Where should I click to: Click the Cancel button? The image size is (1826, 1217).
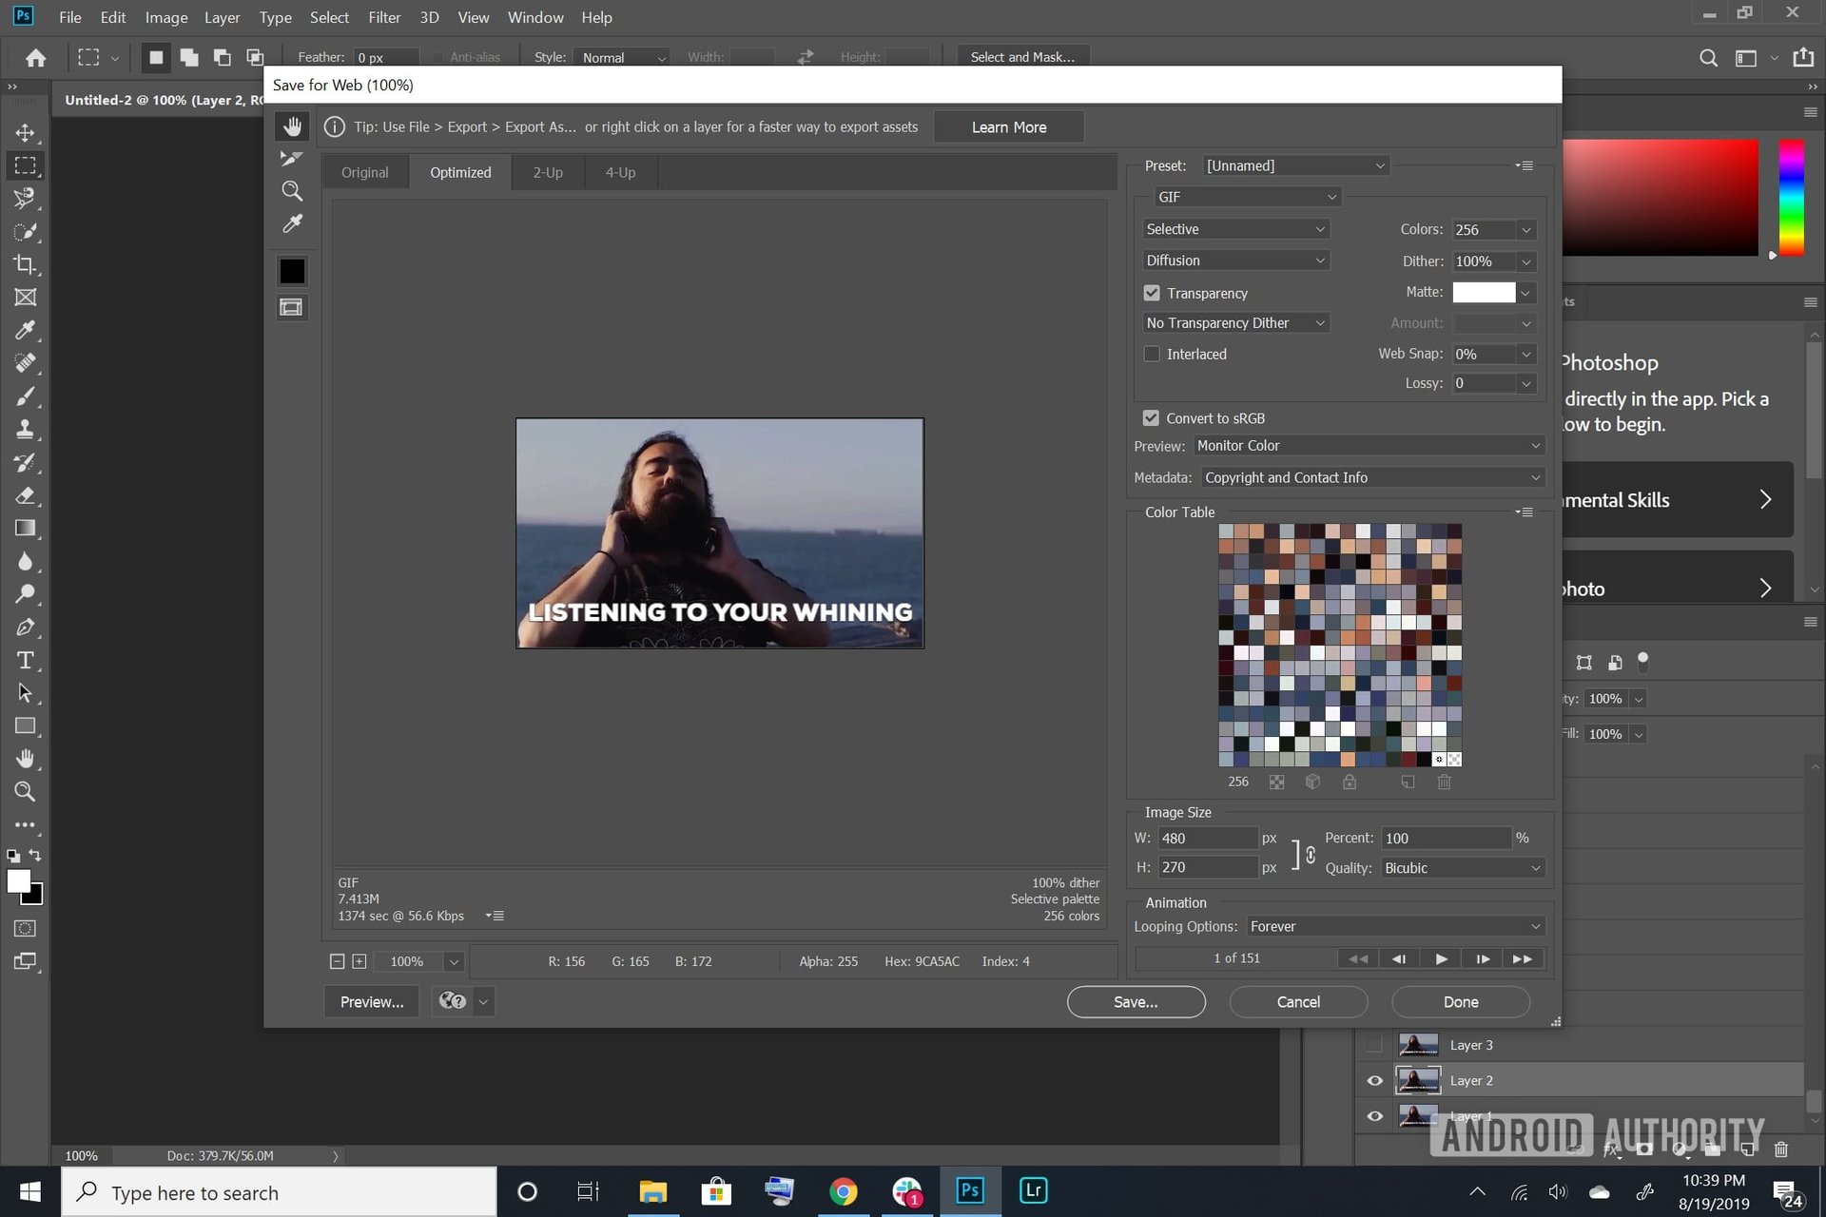pos(1297,1001)
